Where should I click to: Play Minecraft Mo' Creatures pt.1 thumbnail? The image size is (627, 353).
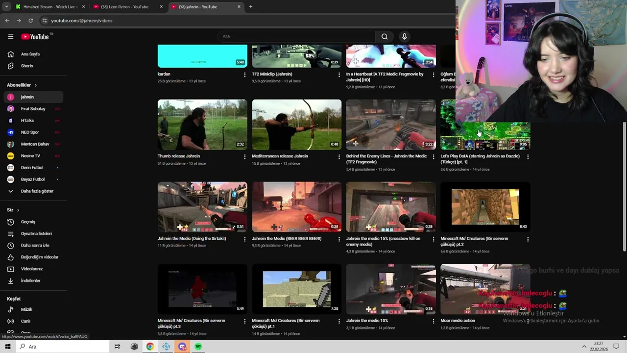[297, 289]
